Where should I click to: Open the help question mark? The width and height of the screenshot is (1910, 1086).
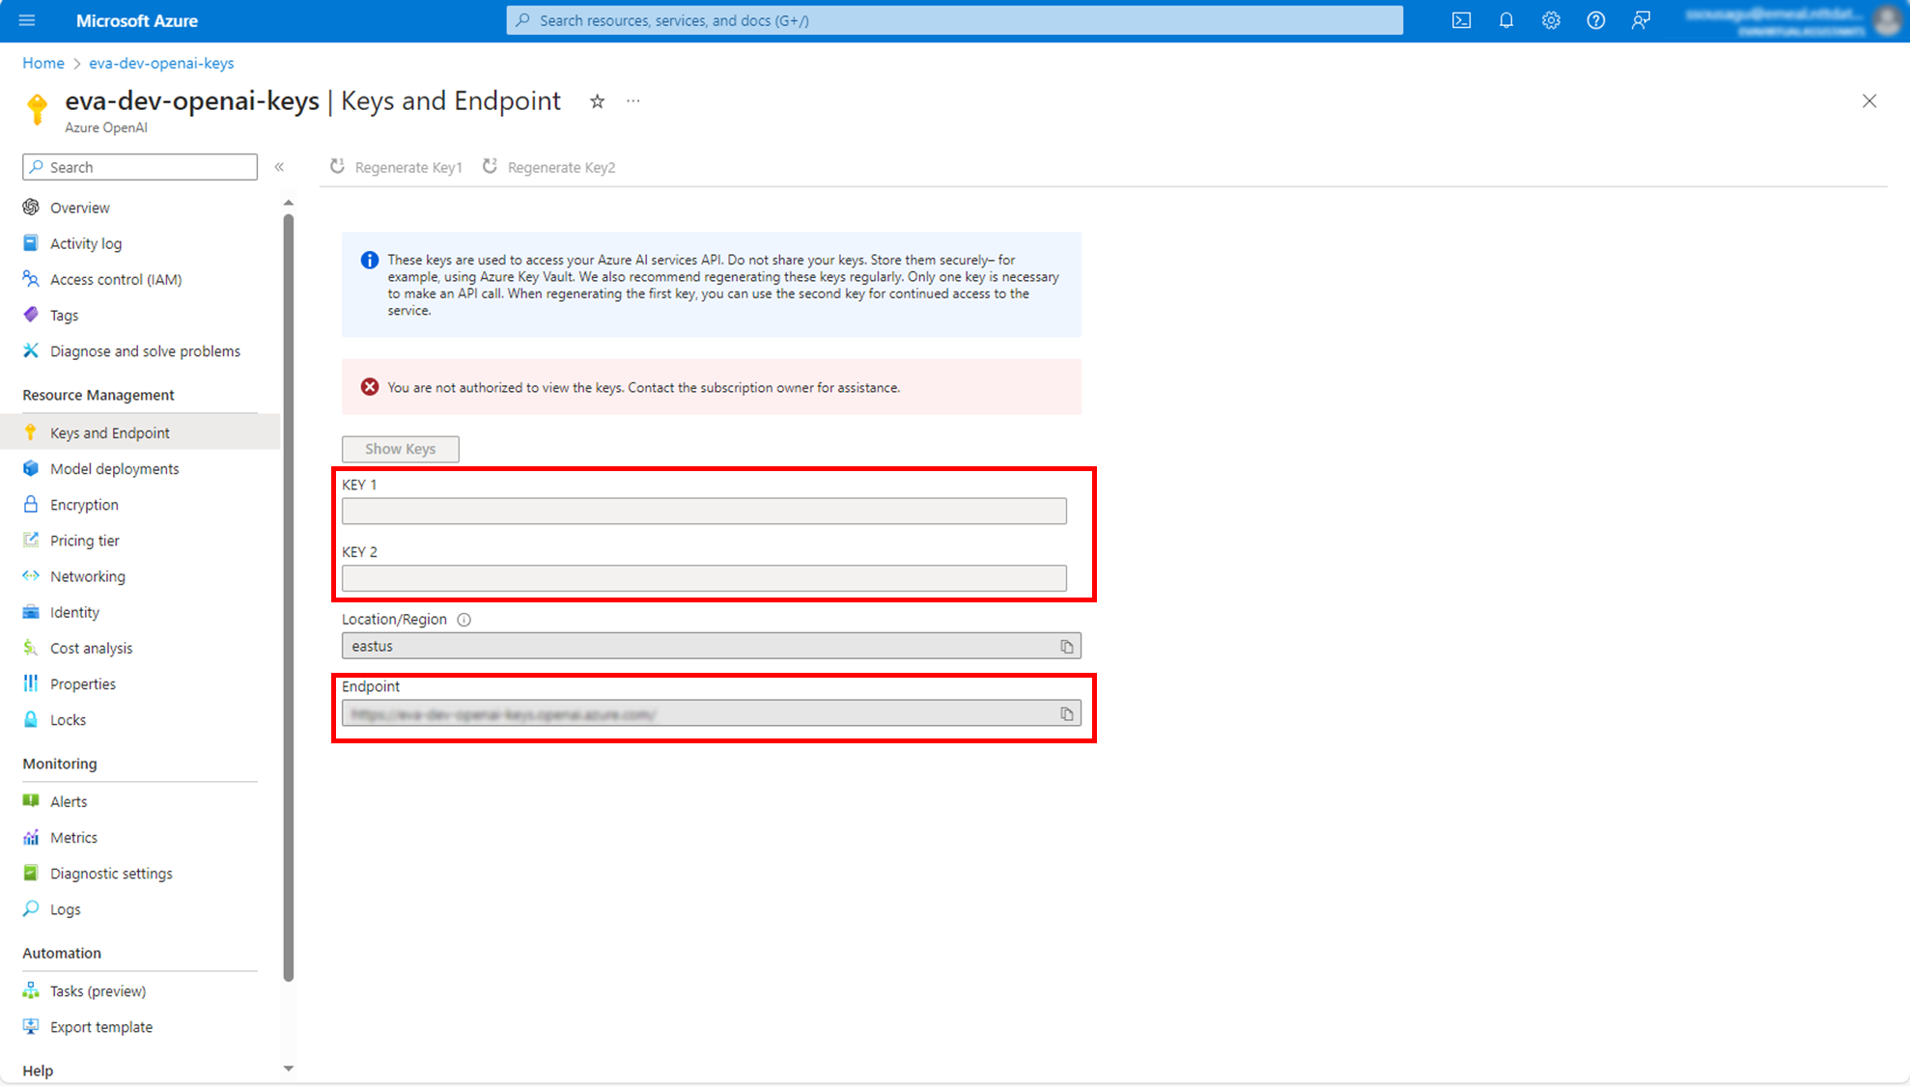coord(1595,20)
